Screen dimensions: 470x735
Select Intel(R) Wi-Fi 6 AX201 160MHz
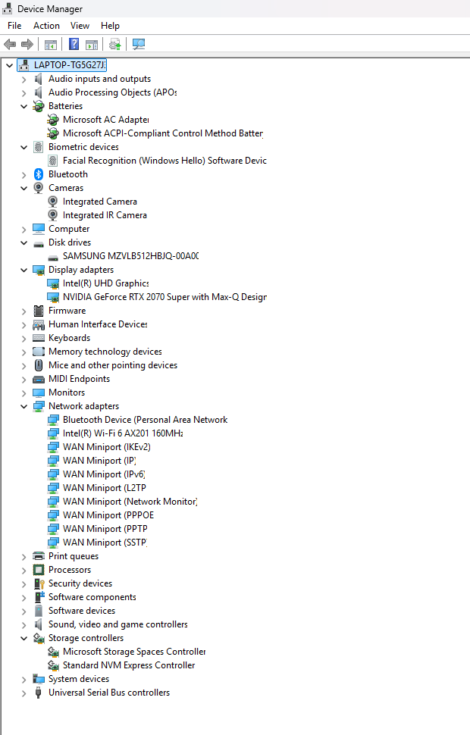tap(123, 433)
